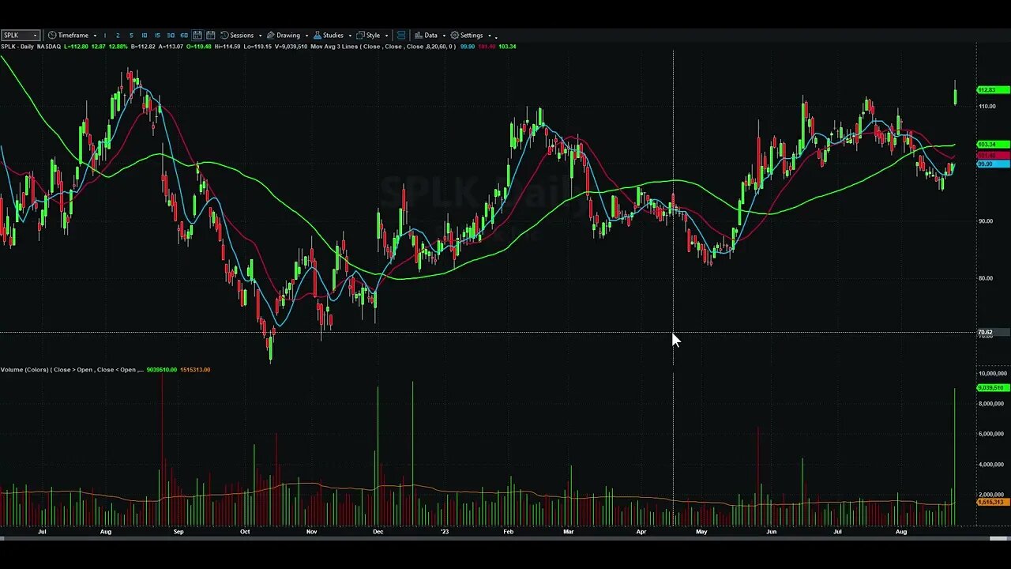Click the Drawing pencil icon
The image size is (1011, 569).
(270, 36)
